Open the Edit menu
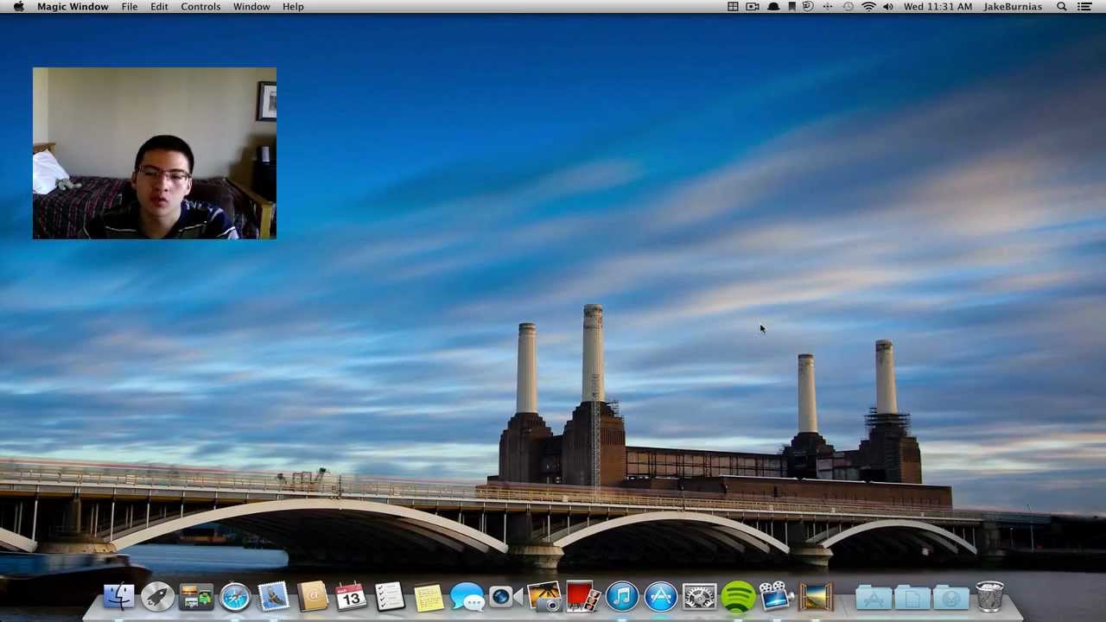 point(159,7)
